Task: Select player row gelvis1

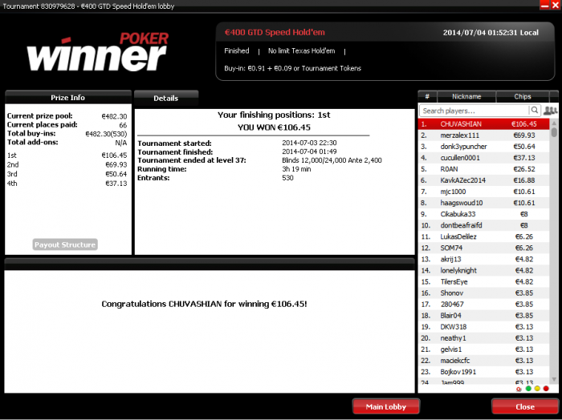Action: coord(484,349)
